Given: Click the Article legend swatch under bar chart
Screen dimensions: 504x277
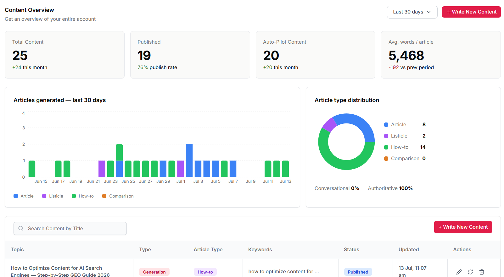Looking at the screenshot, I should 16,196.
